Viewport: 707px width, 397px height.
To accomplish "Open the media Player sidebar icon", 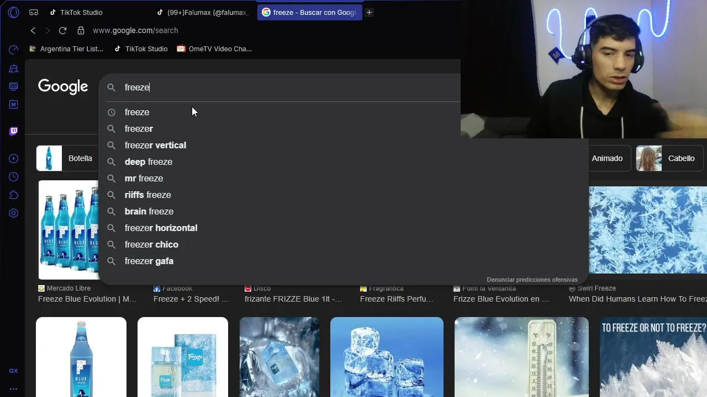I will pyautogui.click(x=14, y=159).
